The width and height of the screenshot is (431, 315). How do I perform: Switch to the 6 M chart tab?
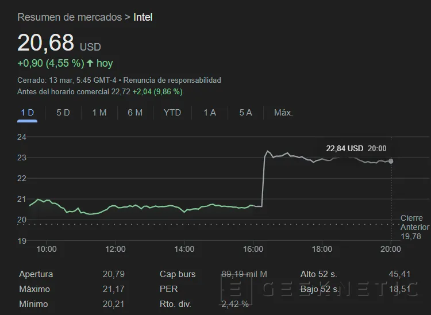(x=135, y=113)
